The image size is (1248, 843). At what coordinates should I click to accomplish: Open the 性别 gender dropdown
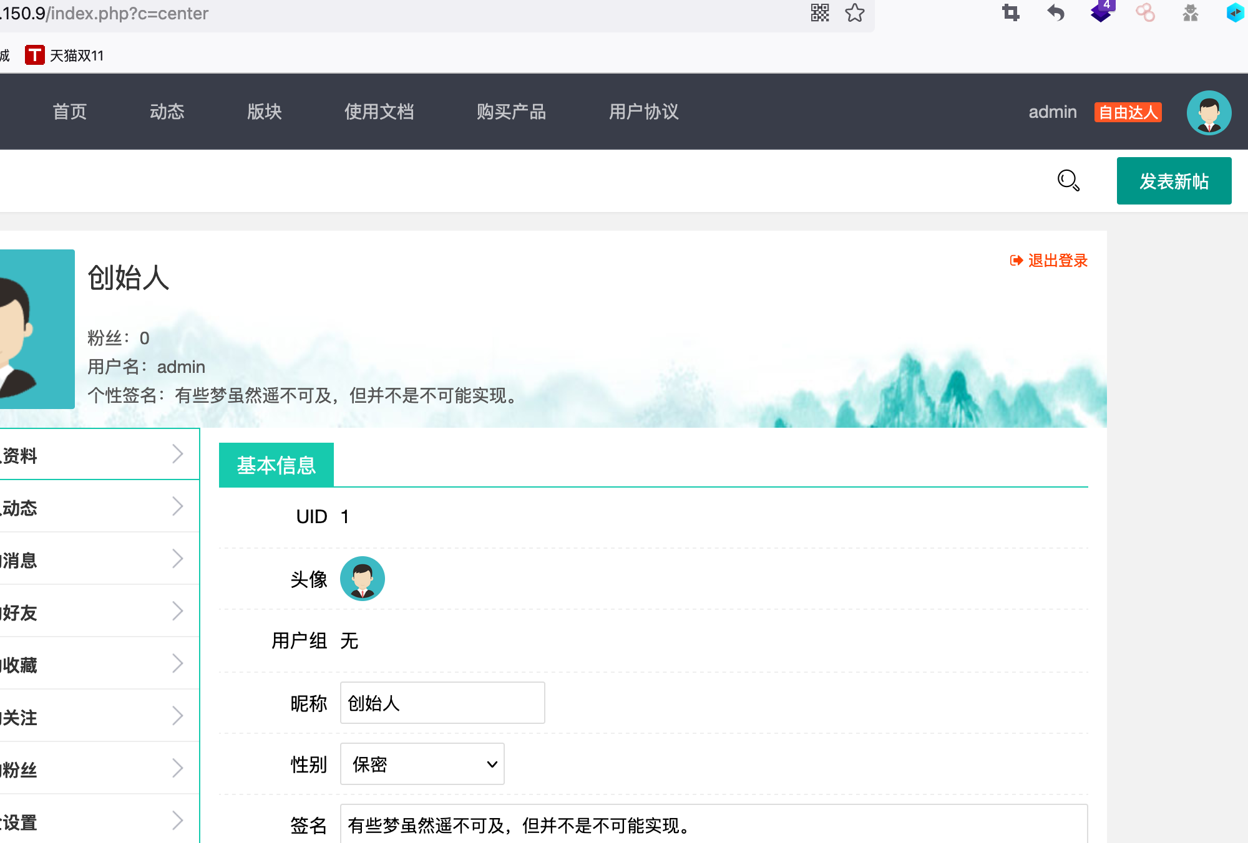(422, 764)
